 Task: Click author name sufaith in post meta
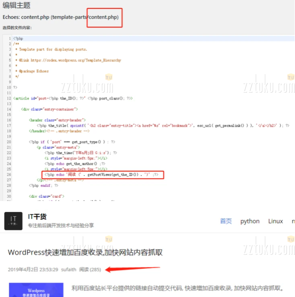(x=68, y=269)
